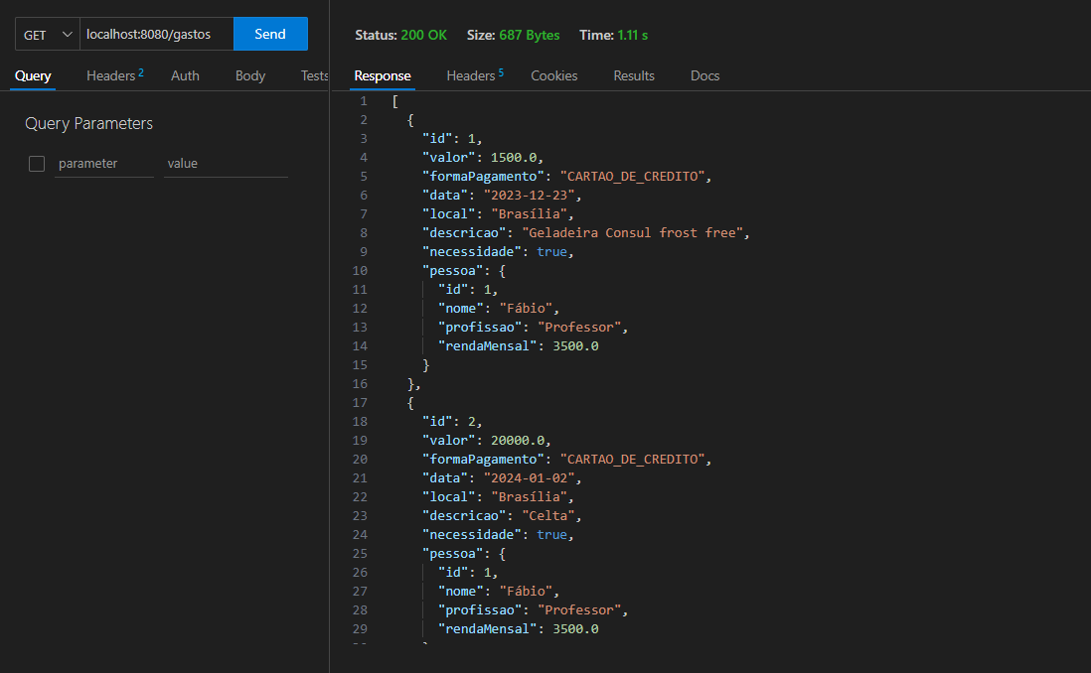This screenshot has width=1091, height=673.
Task: Open response Headers tab with badge 5
Action: coord(474,75)
